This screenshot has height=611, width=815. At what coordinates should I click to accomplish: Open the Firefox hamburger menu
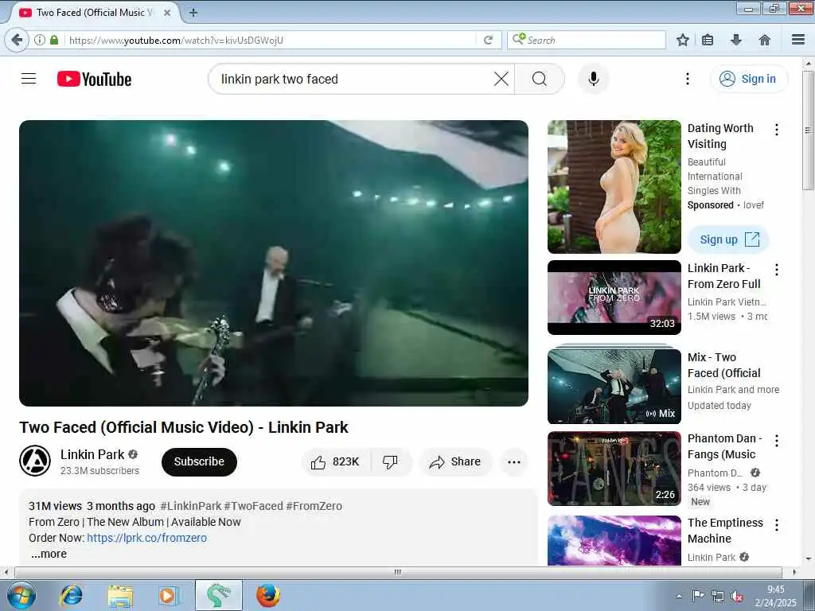point(797,40)
